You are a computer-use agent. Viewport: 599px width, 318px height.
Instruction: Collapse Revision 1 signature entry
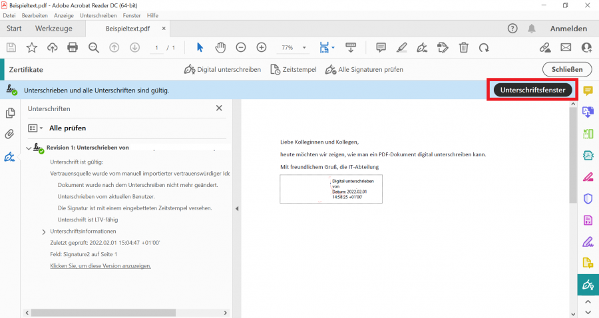pos(29,148)
